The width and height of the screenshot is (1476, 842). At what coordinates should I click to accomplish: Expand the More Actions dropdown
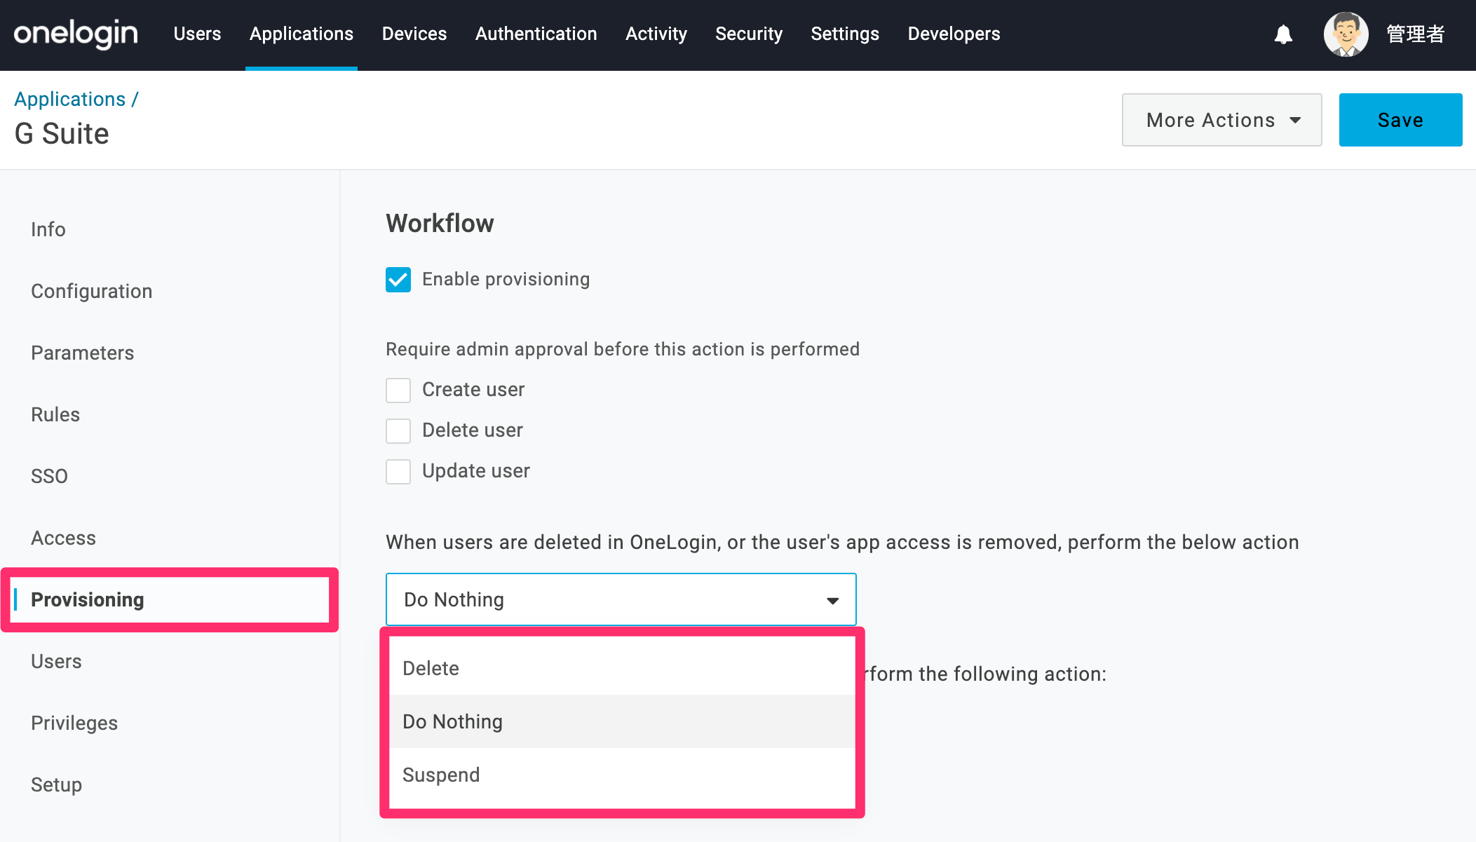pyautogui.click(x=1221, y=120)
